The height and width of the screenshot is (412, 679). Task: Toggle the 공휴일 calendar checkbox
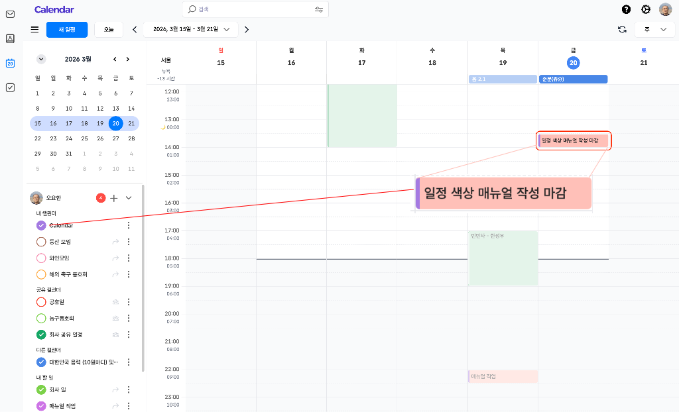pos(41,302)
